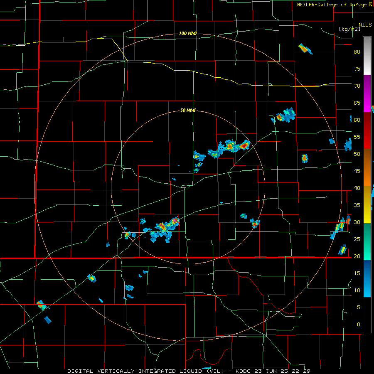The width and height of the screenshot is (374, 374).
Task: Pick the blue-cyan band of the color scale
Action: coord(367,278)
